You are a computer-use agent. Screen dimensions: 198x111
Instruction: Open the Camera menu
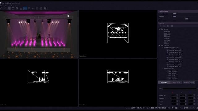point(7,6)
